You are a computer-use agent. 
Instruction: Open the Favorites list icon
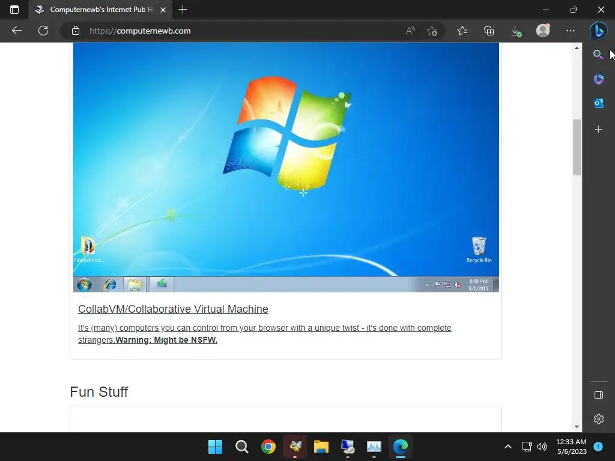click(462, 31)
